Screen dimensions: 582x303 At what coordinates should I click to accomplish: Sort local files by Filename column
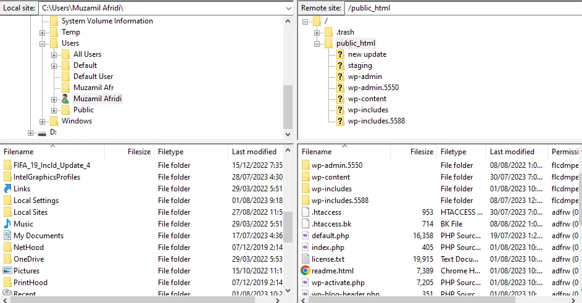(x=52, y=152)
